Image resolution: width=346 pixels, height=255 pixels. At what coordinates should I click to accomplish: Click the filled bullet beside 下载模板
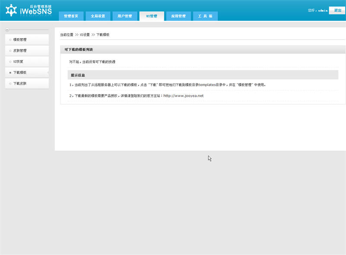(10, 73)
